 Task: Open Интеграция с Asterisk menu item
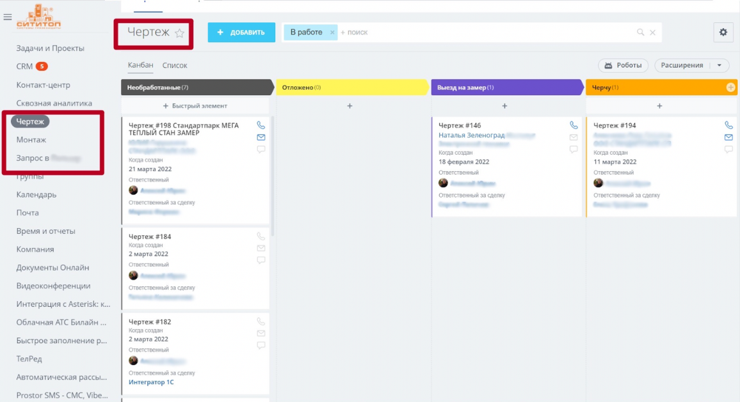click(63, 304)
